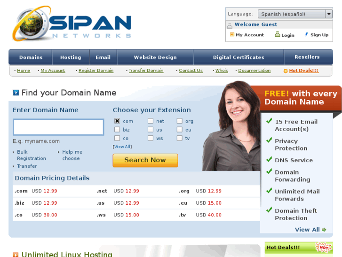Click the 15 Free Email Account(s) feature
342x257 pixels.
pos(296,125)
